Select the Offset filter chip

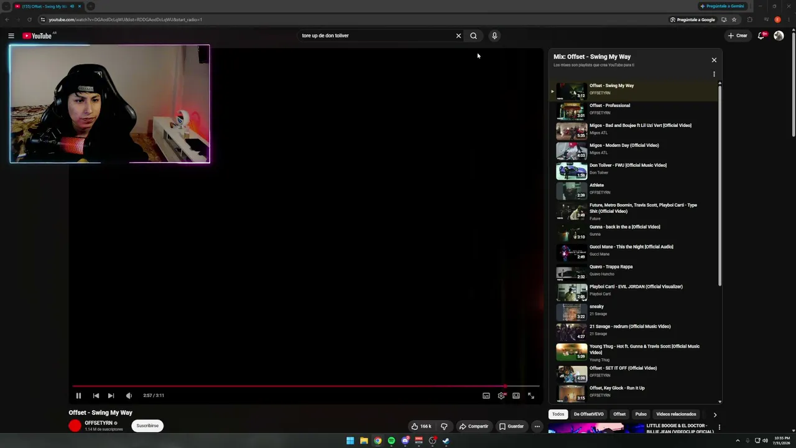tap(619, 414)
